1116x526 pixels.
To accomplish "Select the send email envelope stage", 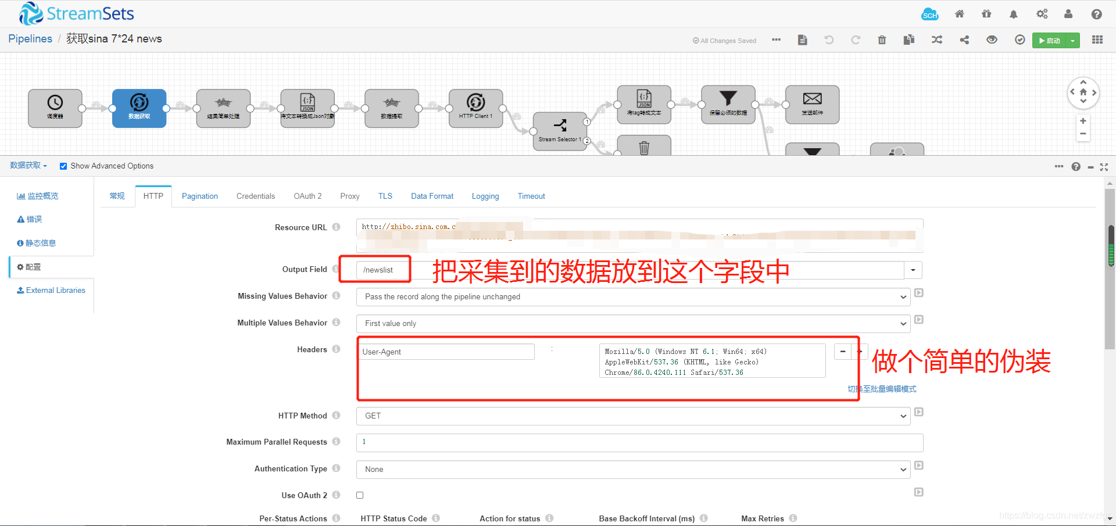I will click(x=813, y=105).
